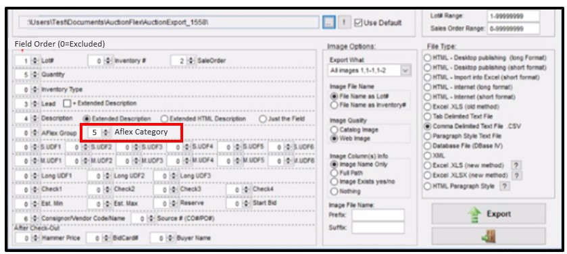567x254 pixels.
Task: Click the Sales Order Range input field
Action: click(513, 28)
